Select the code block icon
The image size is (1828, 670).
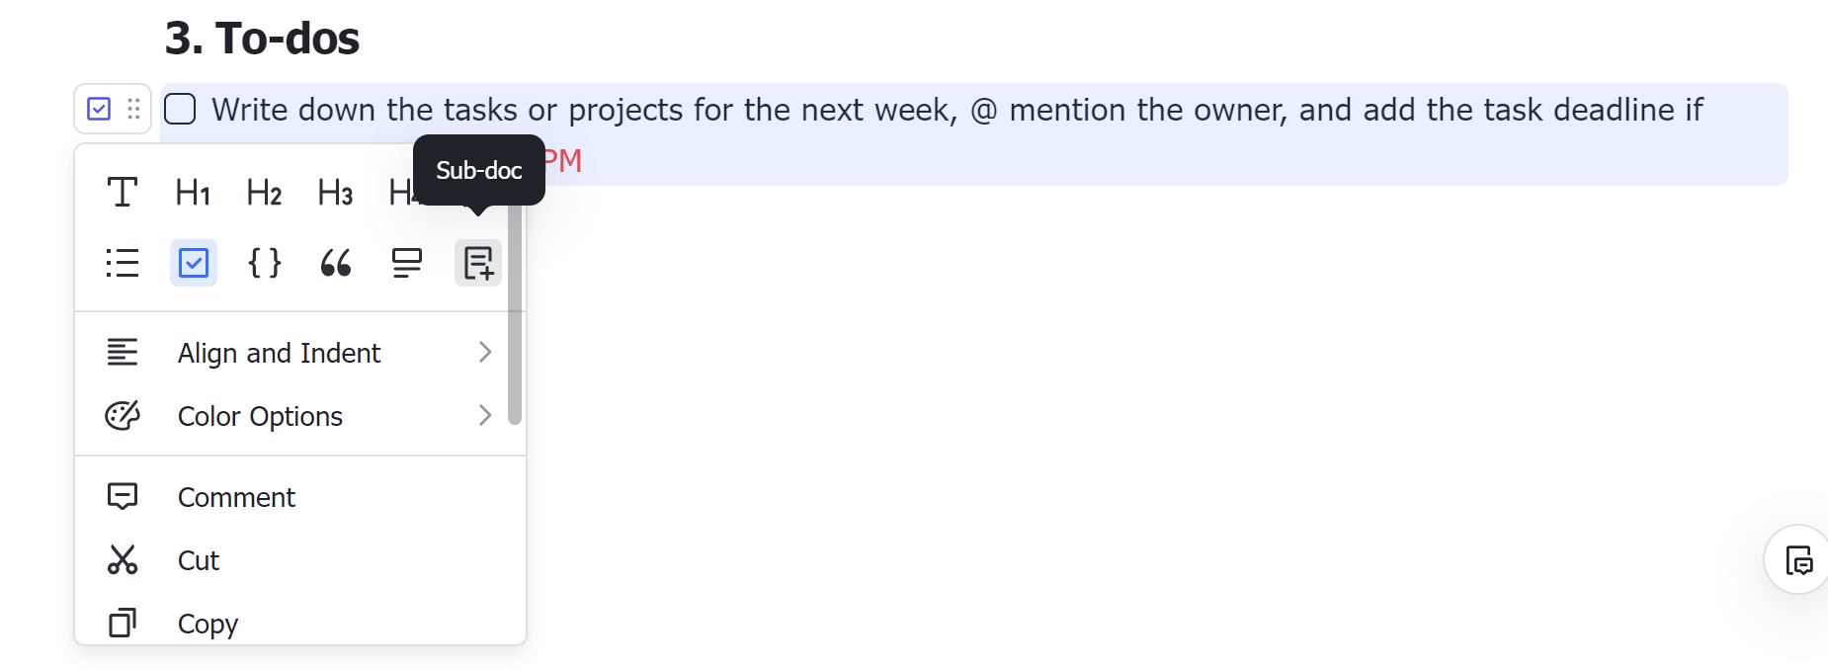point(264,263)
